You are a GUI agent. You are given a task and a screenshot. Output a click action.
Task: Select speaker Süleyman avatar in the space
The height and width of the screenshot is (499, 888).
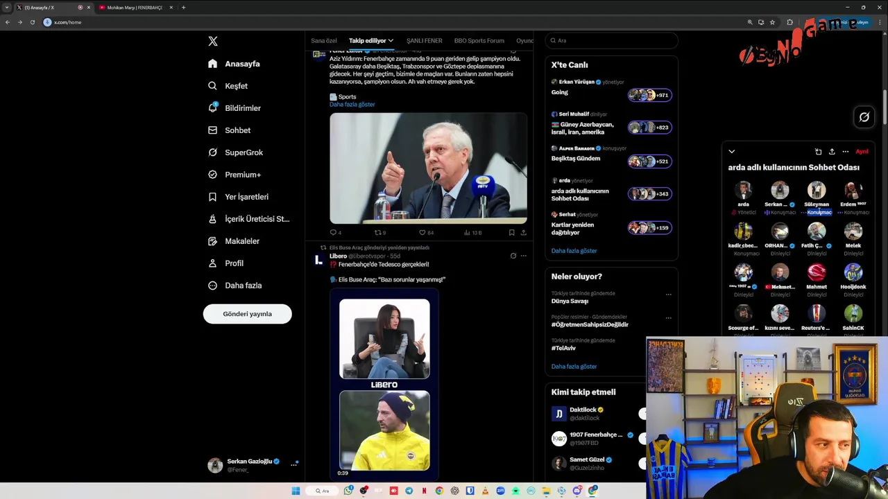pyautogui.click(x=817, y=190)
